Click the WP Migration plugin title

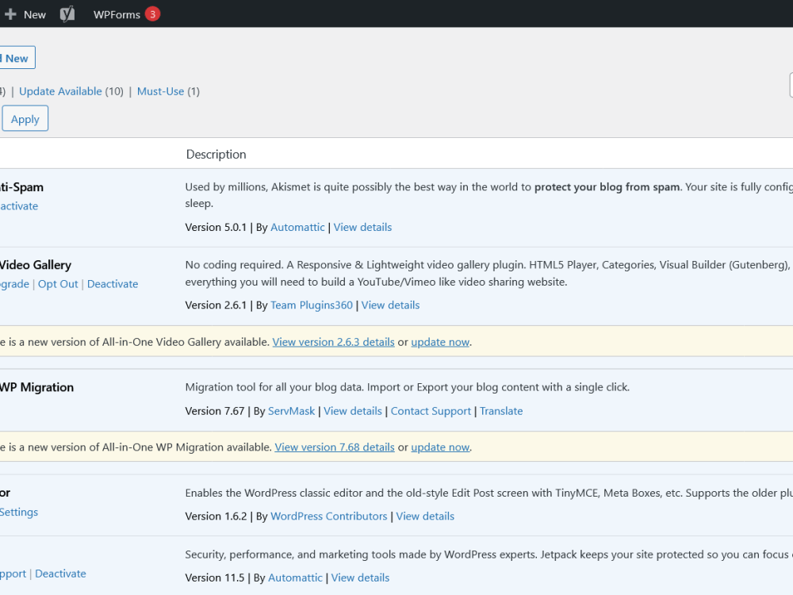[36, 388]
